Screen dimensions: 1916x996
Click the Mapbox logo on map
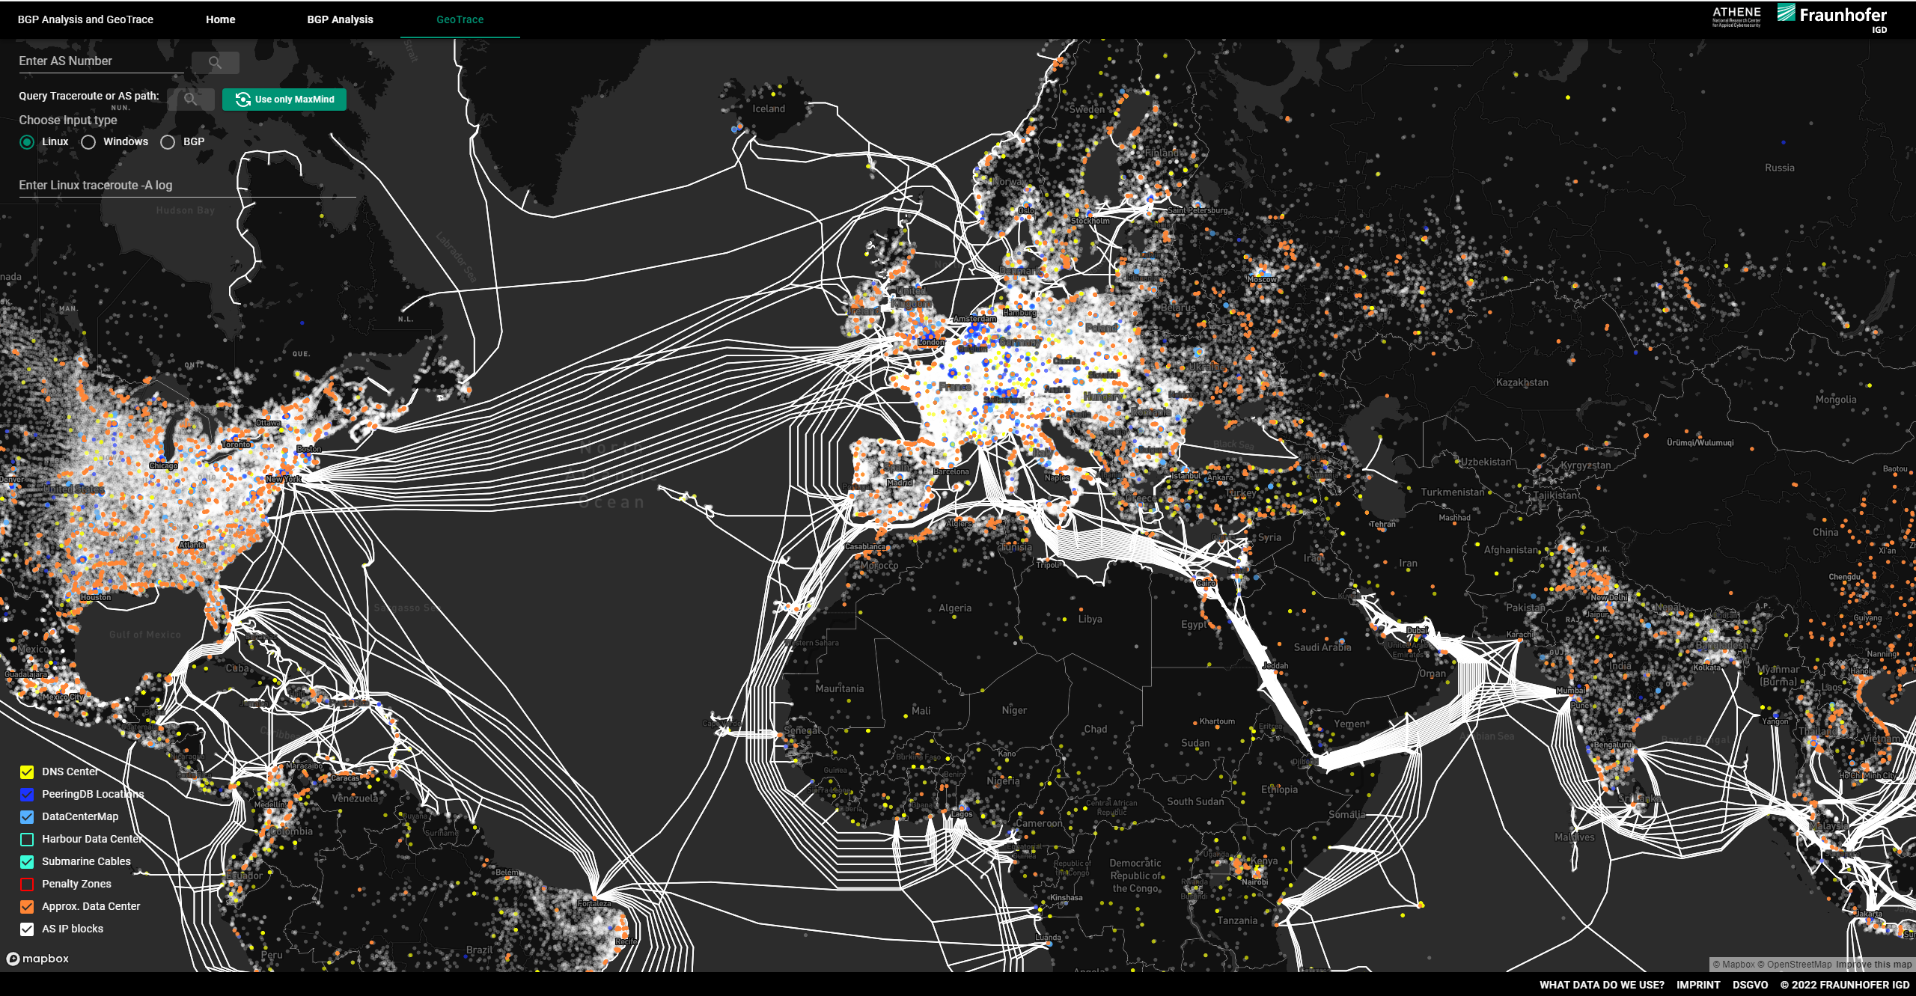pyautogui.click(x=37, y=959)
